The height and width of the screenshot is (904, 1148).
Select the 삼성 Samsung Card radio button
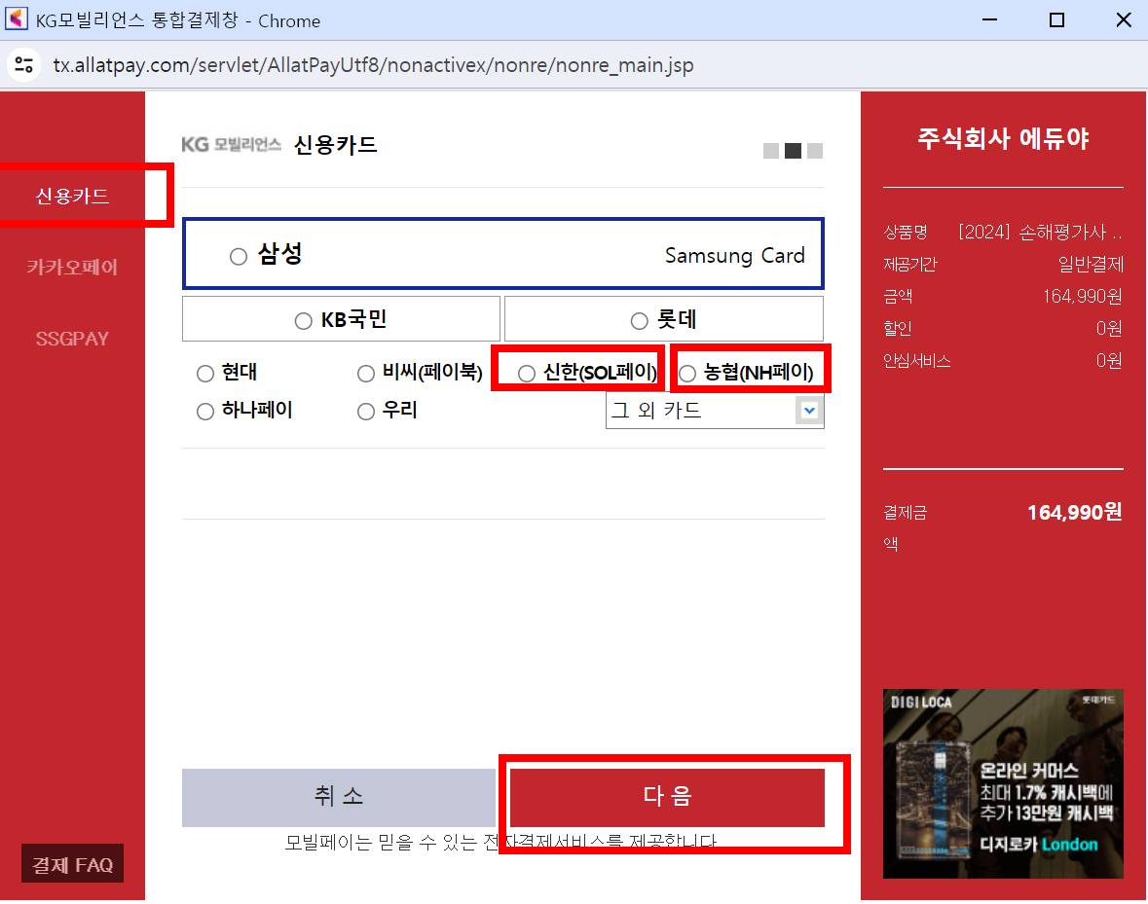[x=239, y=257]
